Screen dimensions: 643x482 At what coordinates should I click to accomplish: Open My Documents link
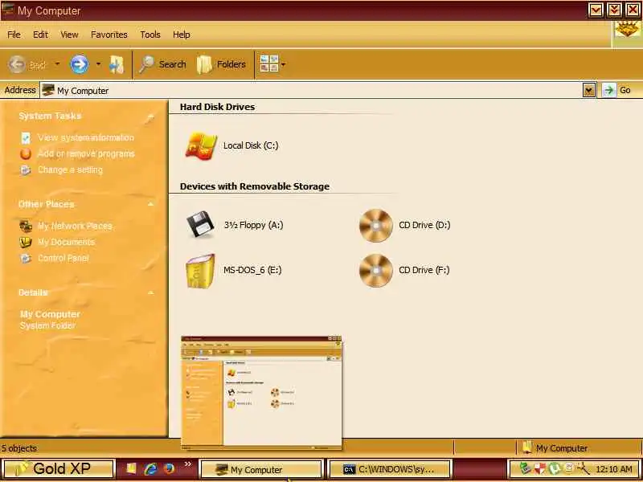66,242
